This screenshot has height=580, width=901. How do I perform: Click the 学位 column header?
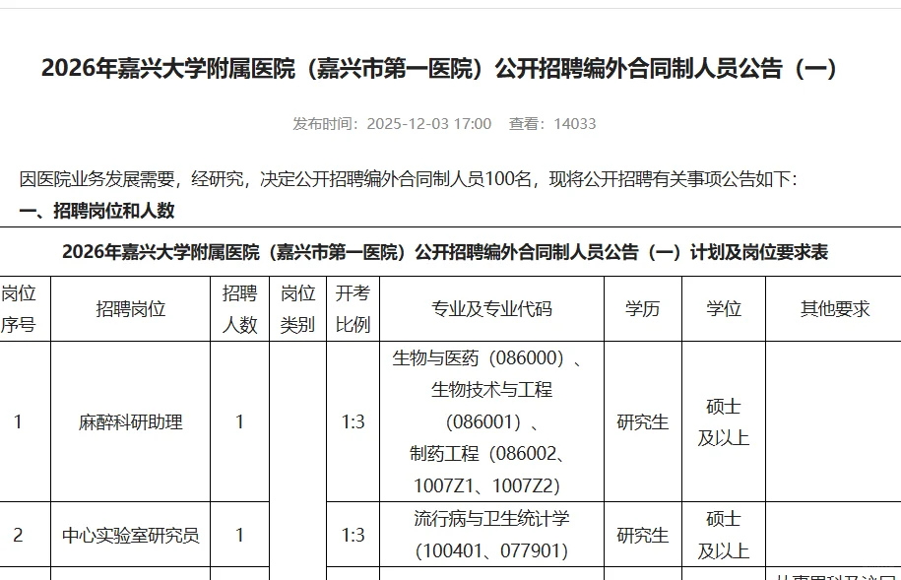pyautogui.click(x=724, y=307)
